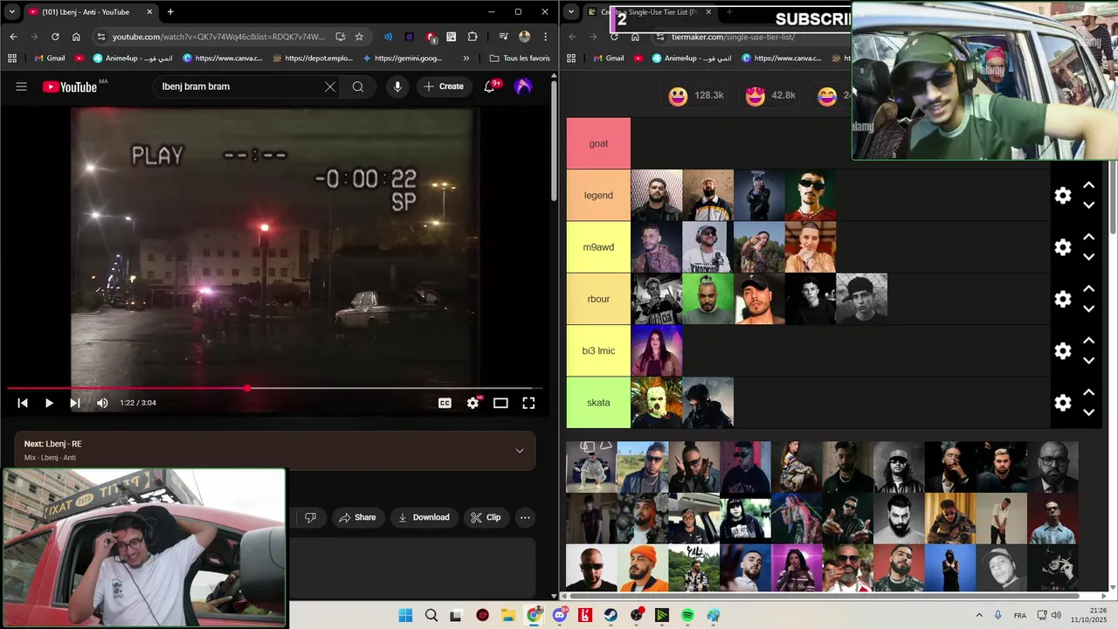Clear the YouTube search box text
This screenshot has width=1118, height=629.
(x=329, y=86)
